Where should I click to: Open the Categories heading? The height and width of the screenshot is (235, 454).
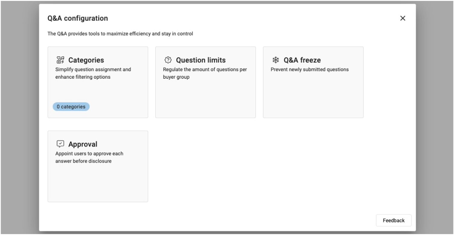[86, 60]
